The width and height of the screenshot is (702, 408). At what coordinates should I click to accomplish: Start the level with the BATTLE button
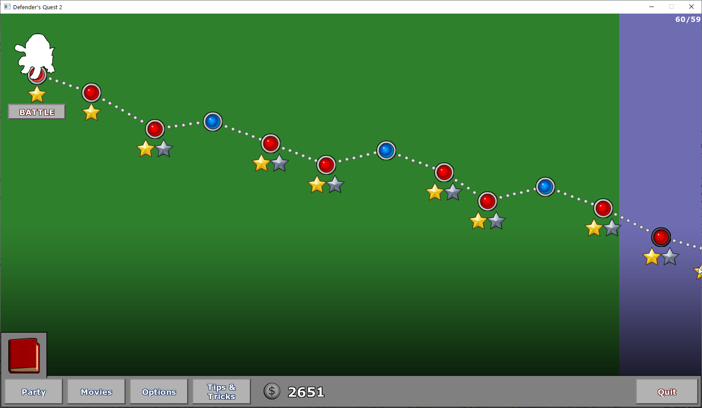pos(37,112)
